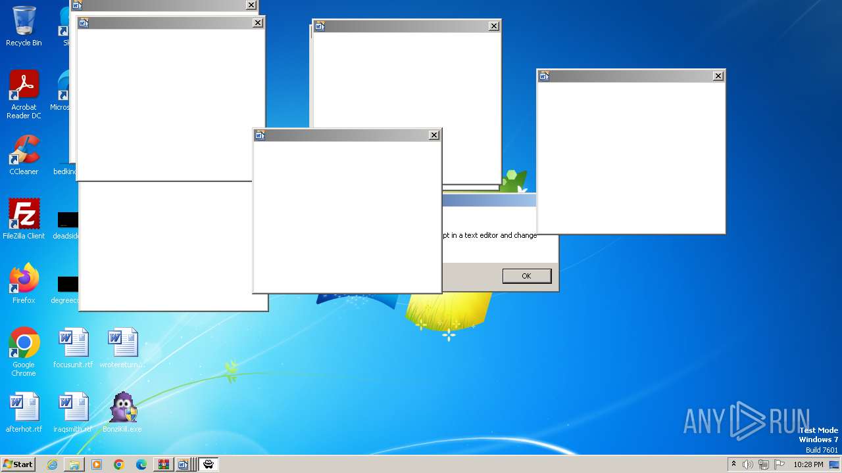Click dialog text "pt in a text editor and change"

click(x=489, y=235)
